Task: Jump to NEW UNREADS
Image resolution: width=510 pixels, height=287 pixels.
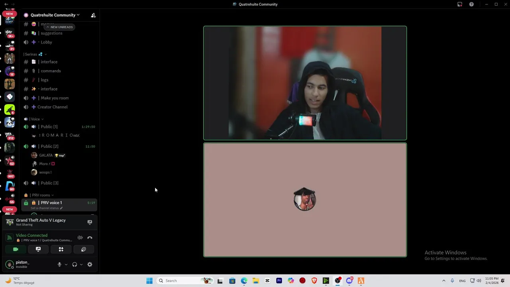Action: pyautogui.click(x=59, y=27)
